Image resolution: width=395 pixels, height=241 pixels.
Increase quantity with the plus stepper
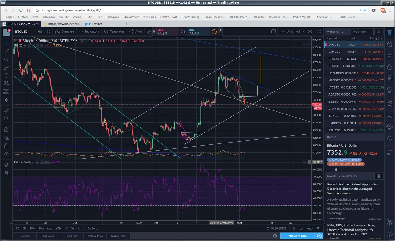[x=220, y=30]
